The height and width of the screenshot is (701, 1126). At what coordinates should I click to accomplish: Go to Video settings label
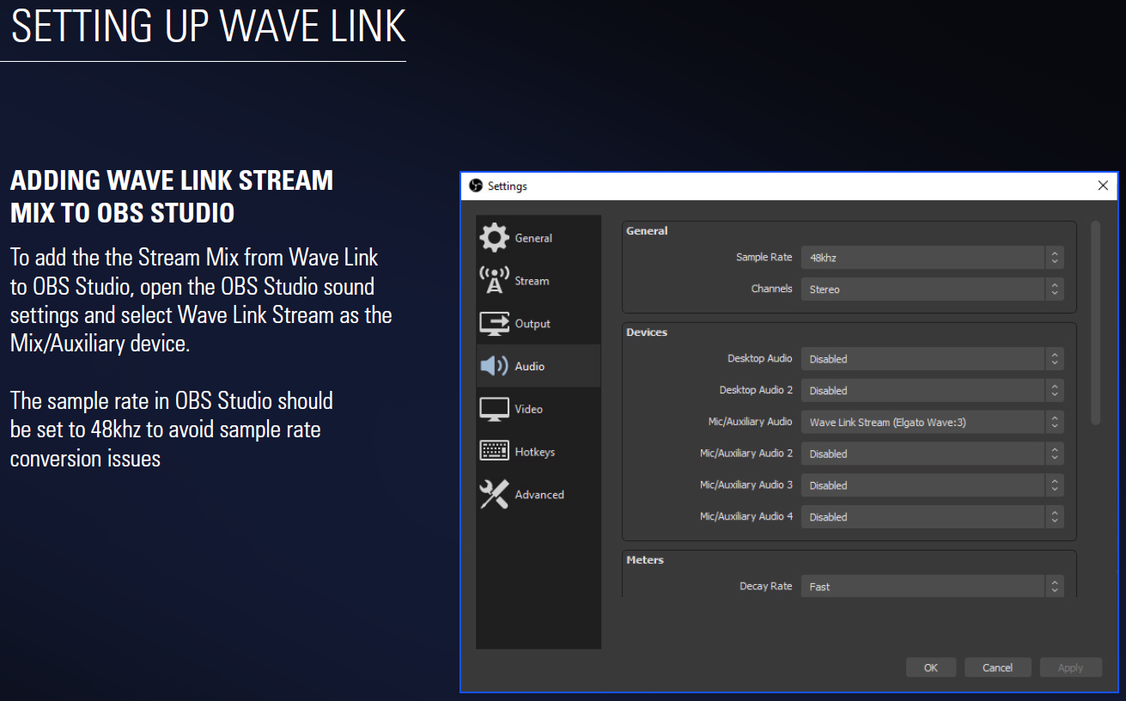(x=528, y=409)
